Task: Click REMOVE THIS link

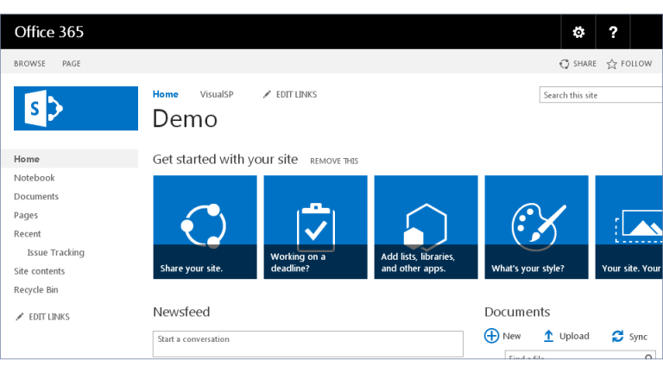Action: click(334, 161)
